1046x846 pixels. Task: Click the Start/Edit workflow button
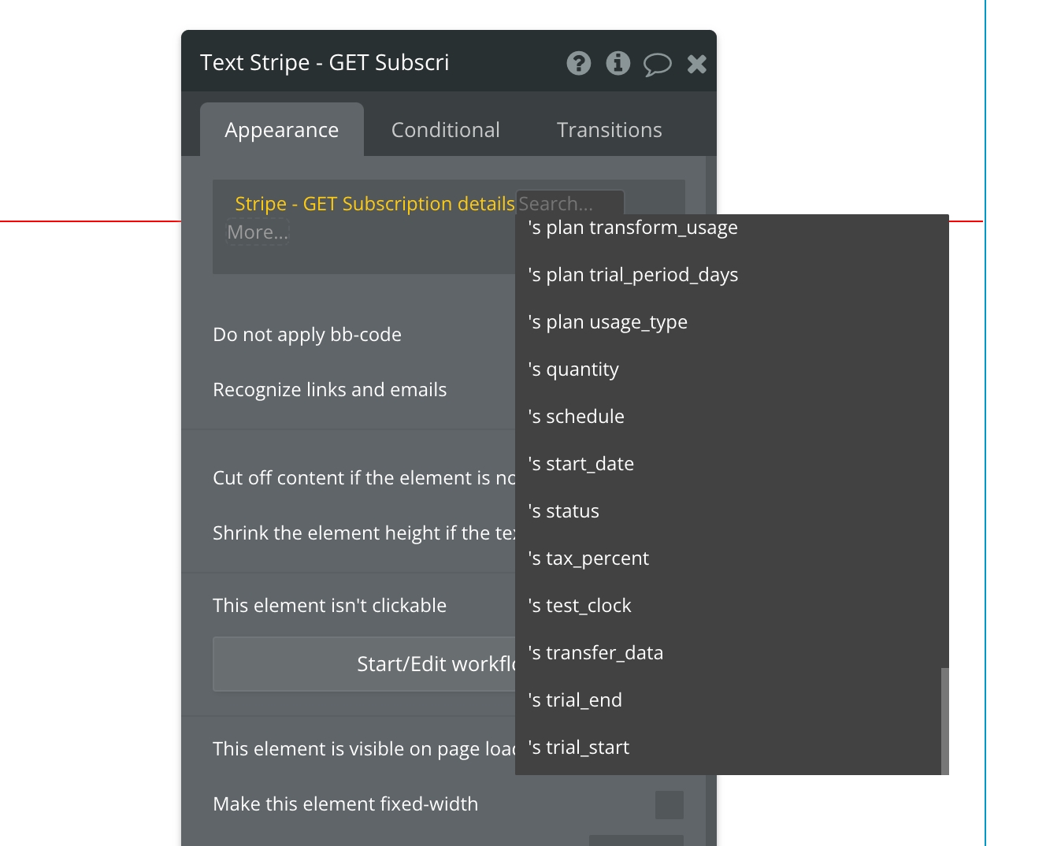pyautogui.click(x=364, y=664)
